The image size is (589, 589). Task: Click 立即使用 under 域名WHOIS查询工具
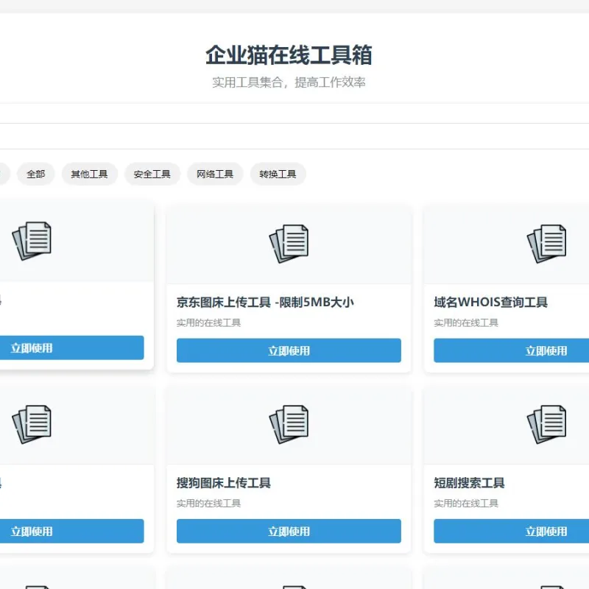pos(511,350)
